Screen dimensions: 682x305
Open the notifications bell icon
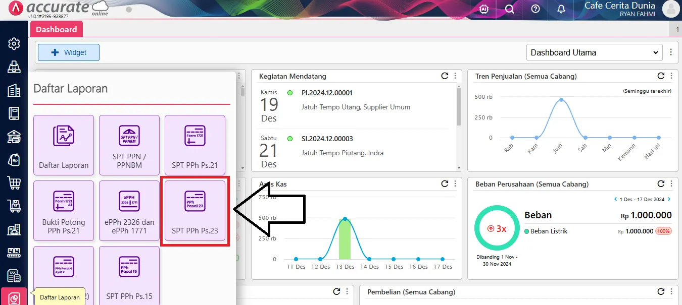561,9
